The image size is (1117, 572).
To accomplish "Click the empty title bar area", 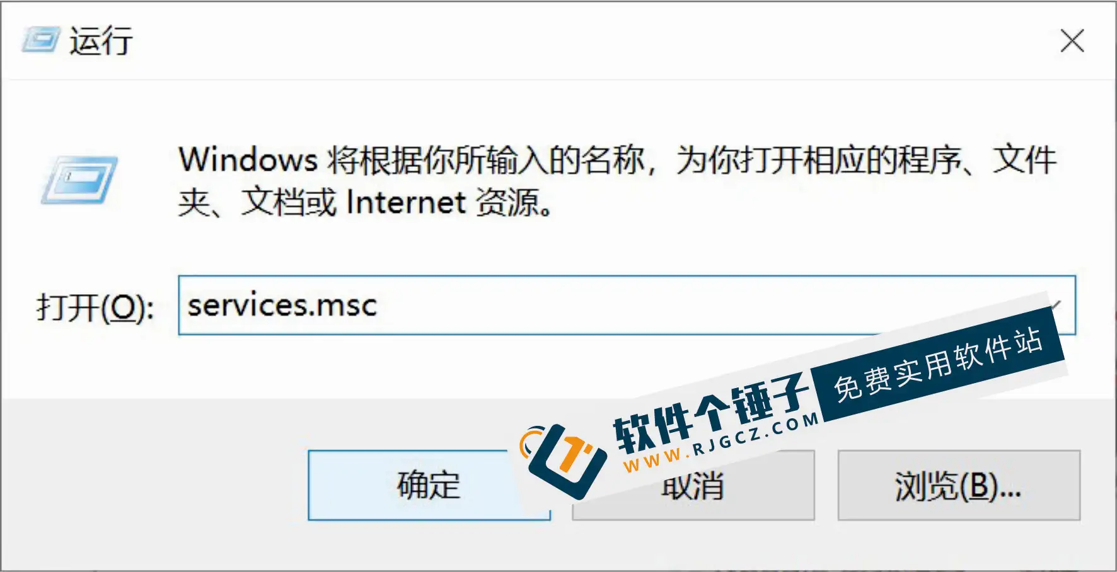I will (593, 41).
